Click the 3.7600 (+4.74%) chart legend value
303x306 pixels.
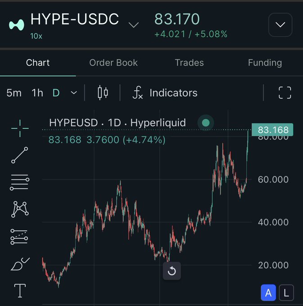point(126,140)
